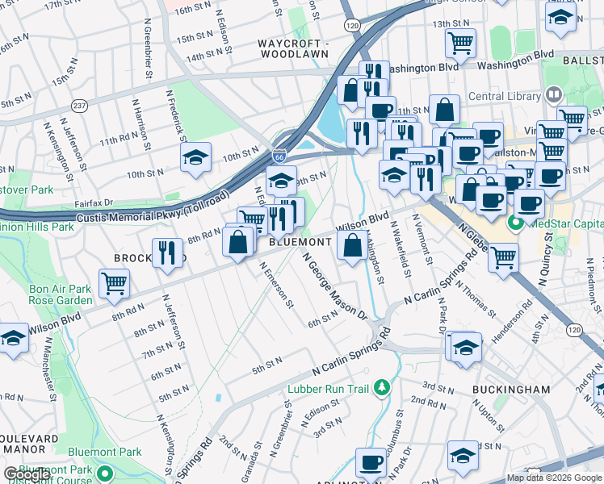The image size is (604, 484).
Task: Click the N George Mason Dr road label
Action: [335, 286]
